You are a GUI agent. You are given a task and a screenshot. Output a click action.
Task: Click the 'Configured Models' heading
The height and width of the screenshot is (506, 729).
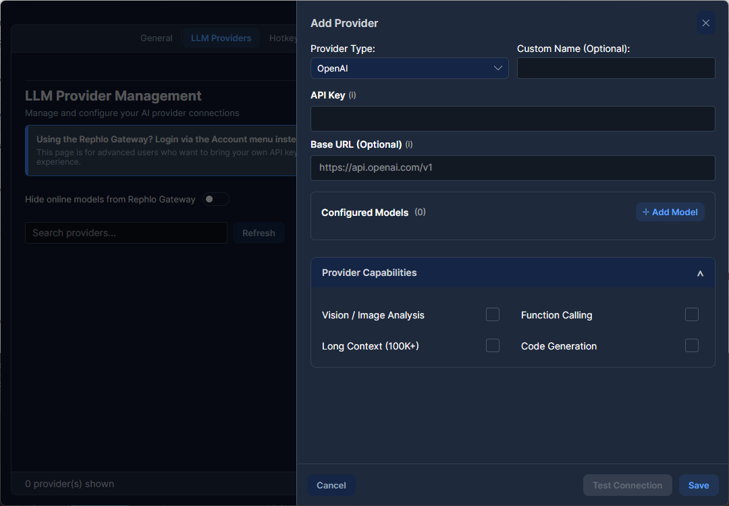[x=364, y=213]
